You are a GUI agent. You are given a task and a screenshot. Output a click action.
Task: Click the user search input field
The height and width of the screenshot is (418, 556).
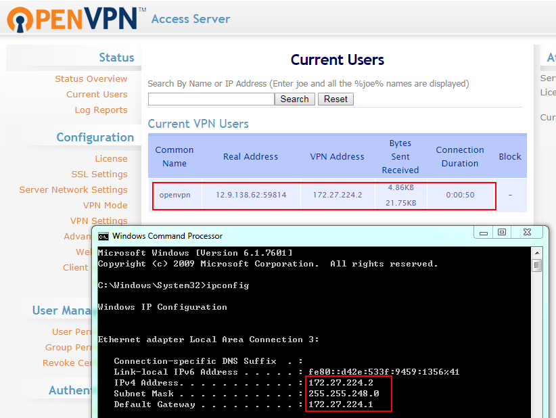[x=211, y=99]
